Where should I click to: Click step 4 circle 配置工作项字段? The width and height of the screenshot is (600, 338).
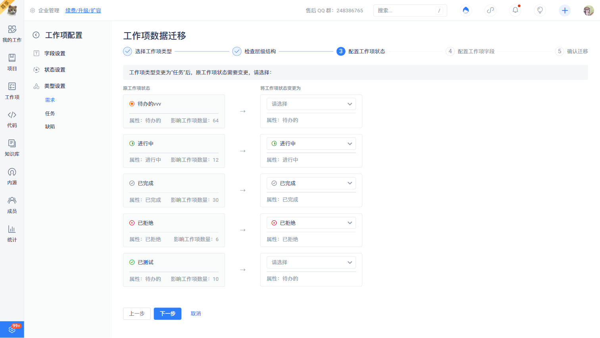tap(450, 51)
